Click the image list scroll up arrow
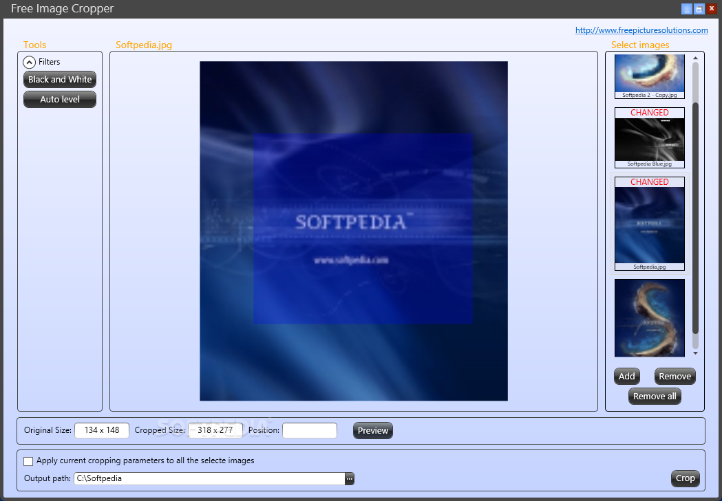 (695, 58)
